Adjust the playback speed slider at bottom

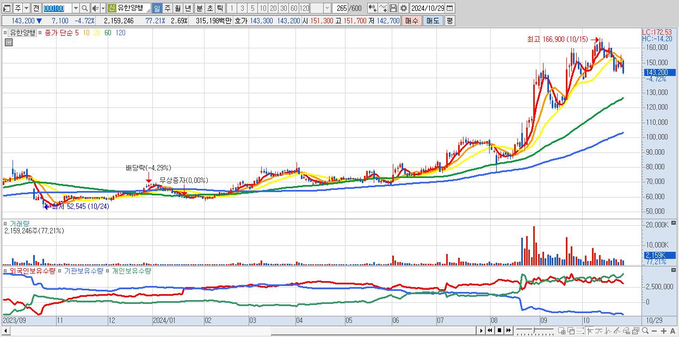[x=535, y=330]
